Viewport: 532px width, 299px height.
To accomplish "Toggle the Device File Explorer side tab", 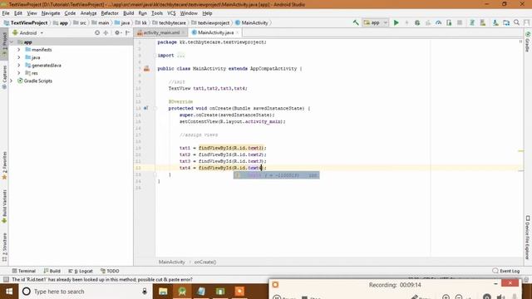I will [528, 238].
